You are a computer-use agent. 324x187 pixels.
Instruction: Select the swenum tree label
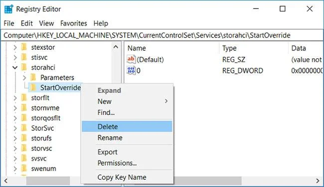click(x=43, y=169)
